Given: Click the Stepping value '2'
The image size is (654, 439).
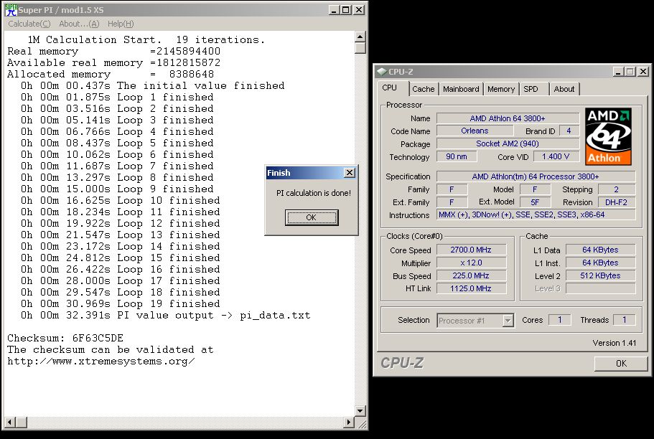Looking at the screenshot, I should pos(617,189).
